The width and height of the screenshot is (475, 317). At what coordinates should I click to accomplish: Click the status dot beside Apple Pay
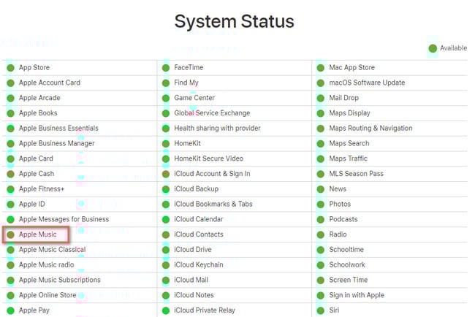11,310
